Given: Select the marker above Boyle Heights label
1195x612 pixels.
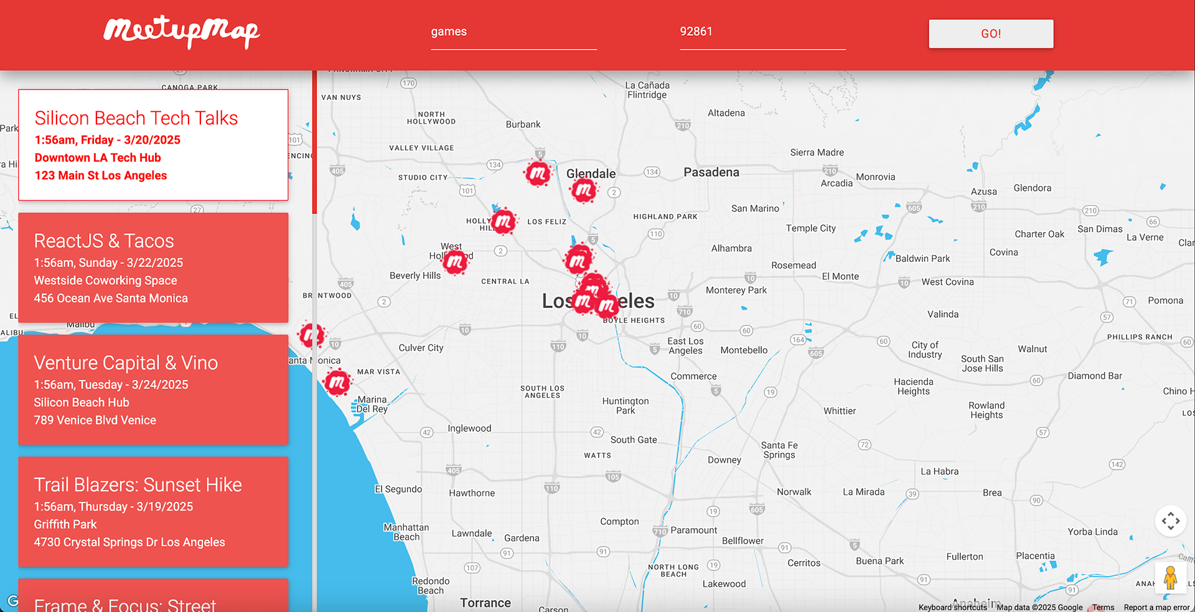Looking at the screenshot, I should tap(607, 305).
